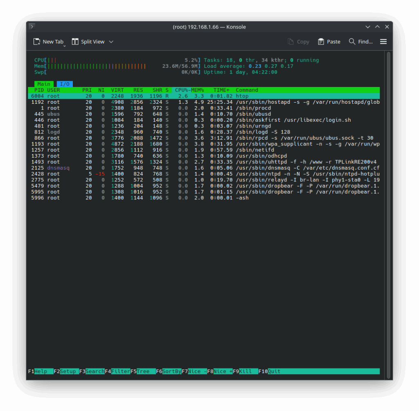Click the New Tab icon in toolbar
Image resolution: width=419 pixels, height=411 pixels.
point(37,42)
